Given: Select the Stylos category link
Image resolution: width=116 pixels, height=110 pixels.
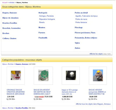Looking at the screenshot, I should coord(77,43).
